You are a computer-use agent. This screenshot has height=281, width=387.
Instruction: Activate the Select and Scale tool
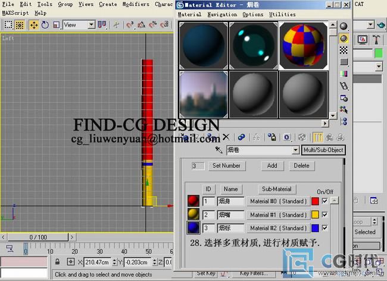[57, 25]
